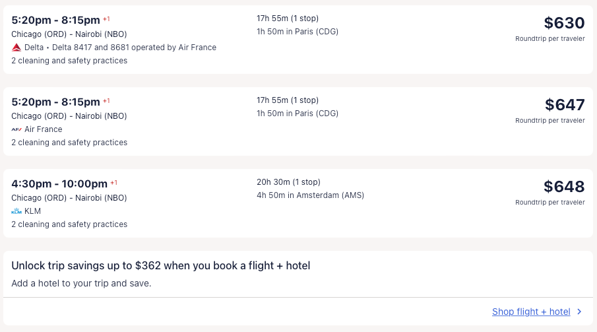Select the $647 Air France flight price
The image size is (597, 332).
pyautogui.click(x=565, y=105)
